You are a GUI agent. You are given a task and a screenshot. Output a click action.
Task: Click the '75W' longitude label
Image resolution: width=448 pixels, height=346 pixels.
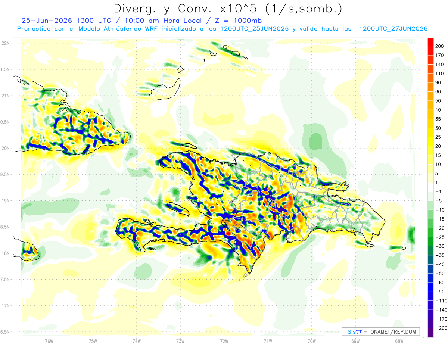point(93,341)
